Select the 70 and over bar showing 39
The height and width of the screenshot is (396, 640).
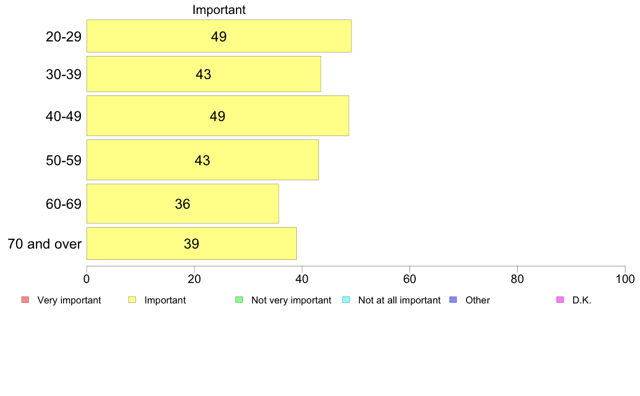[191, 244]
